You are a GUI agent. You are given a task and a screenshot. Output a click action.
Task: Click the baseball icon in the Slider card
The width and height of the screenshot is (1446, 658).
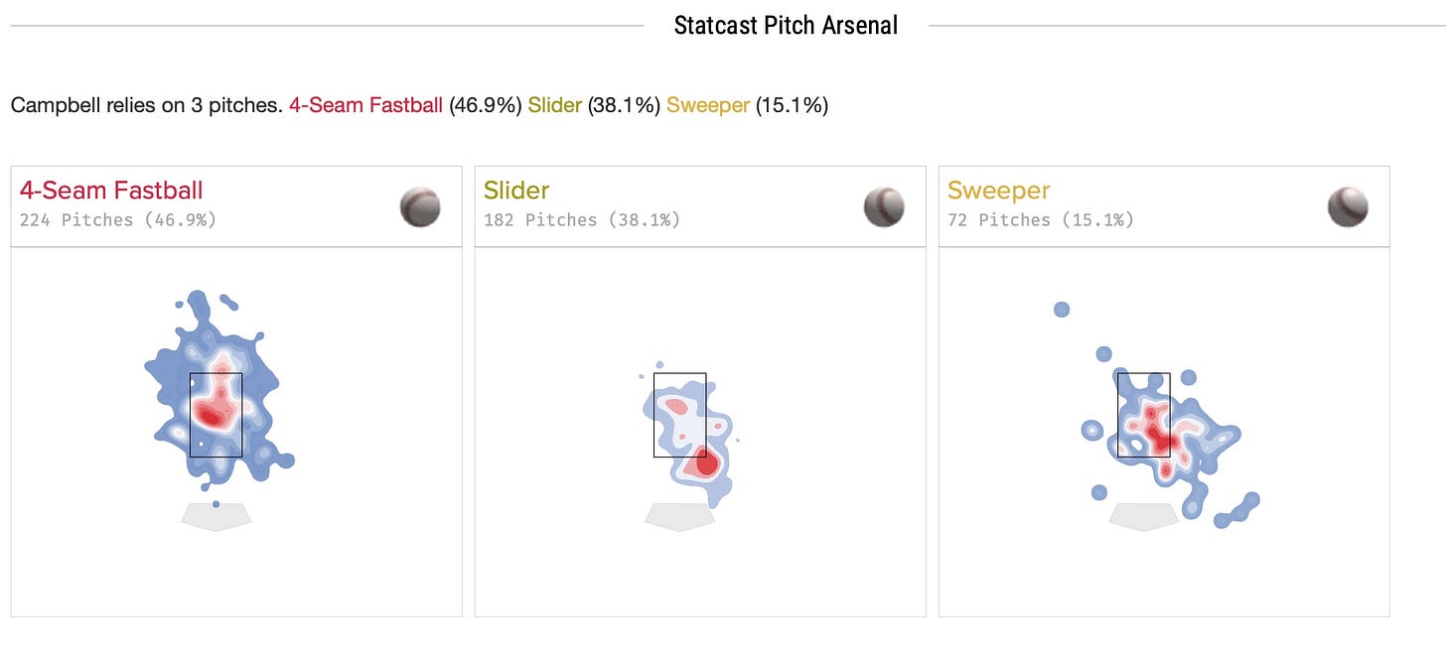pos(884,206)
